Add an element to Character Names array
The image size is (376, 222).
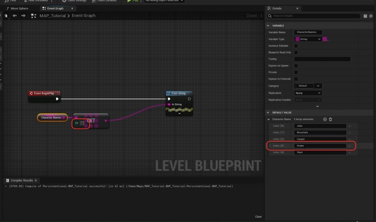coord(325,119)
